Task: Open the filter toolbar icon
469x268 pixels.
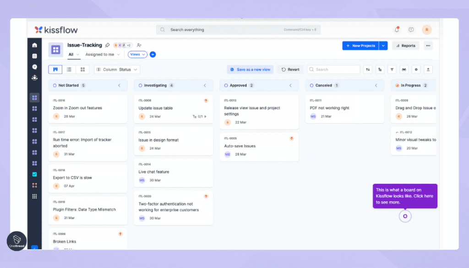Action: pyautogui.click(x=392, y=70)
